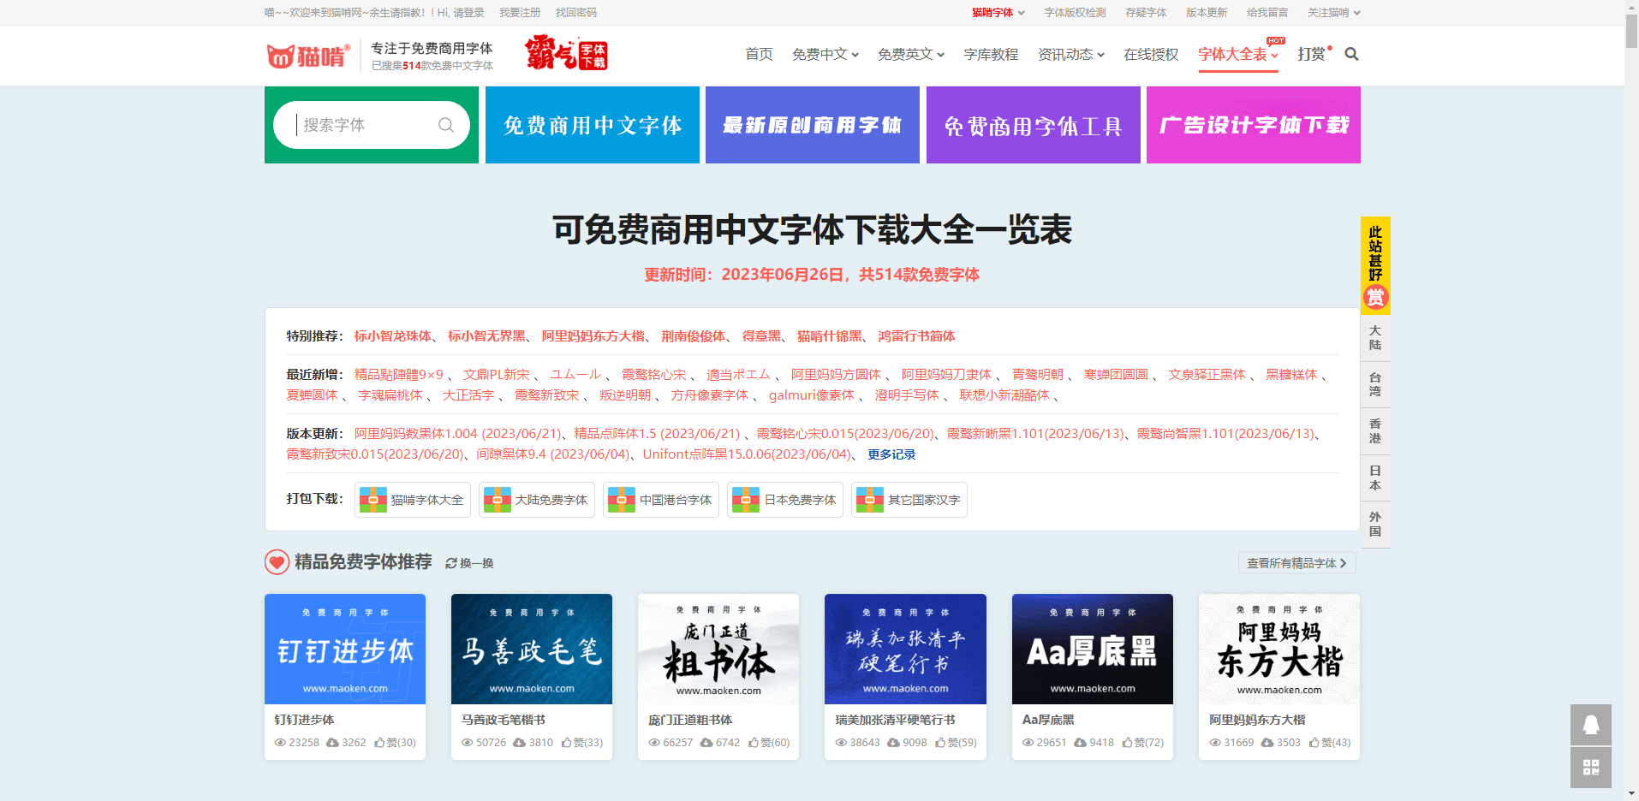The width and height of the screenshot is (1639, 801).
Task: Open the 关注猫啃 dropdown in top bar
Action: coord(1333,13)
